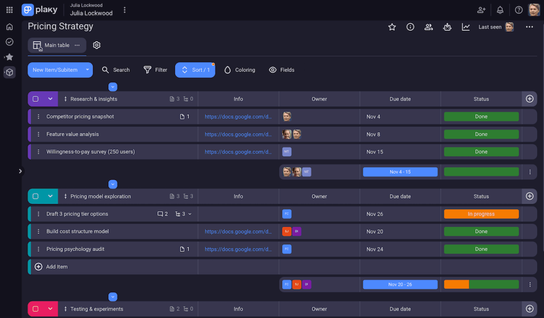Open the Filter options
This screenshot has width=544, height=318.
point(155,70)
